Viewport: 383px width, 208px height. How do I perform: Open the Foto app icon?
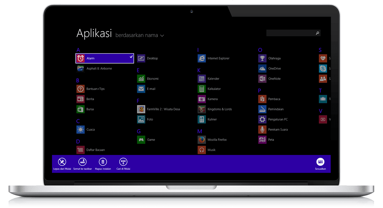141,119
